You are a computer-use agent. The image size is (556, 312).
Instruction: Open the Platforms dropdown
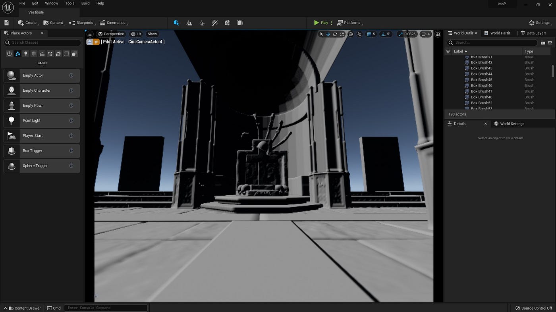(x=350, y=23)
